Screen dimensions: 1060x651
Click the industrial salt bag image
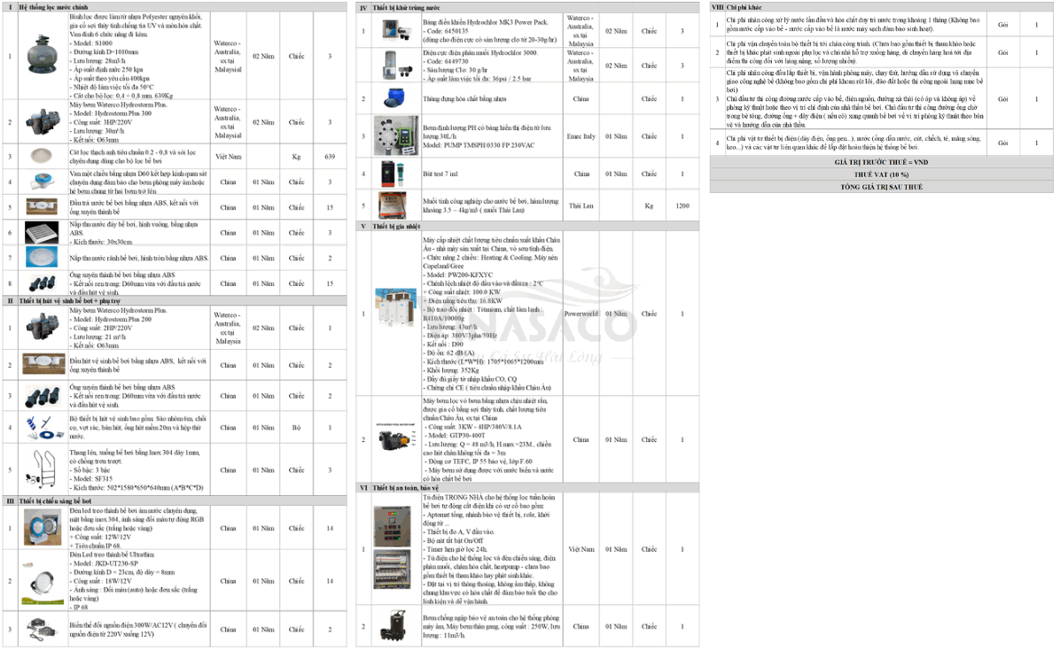pos(392,205)
